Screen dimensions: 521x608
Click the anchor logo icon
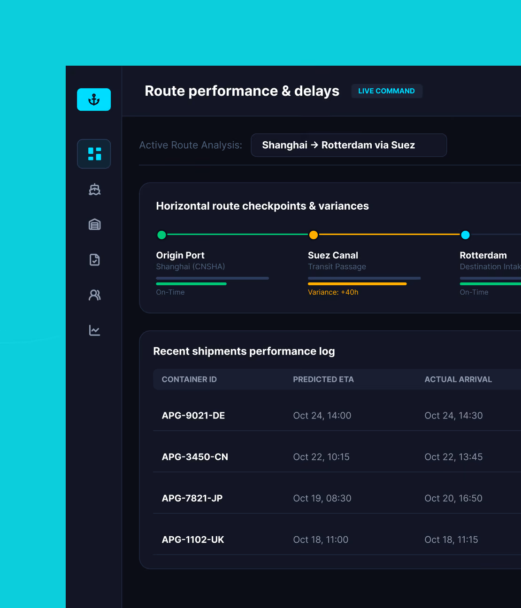[x=94, y=99]
